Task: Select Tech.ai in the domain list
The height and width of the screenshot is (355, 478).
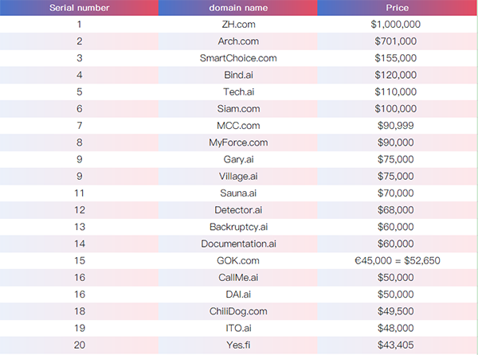Action: [x=238, y=92]
